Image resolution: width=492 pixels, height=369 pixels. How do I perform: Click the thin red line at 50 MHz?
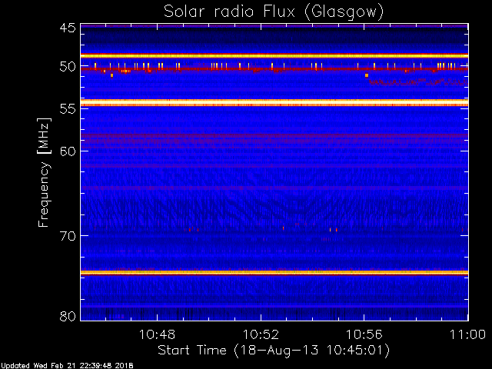[x=273, y=69]
